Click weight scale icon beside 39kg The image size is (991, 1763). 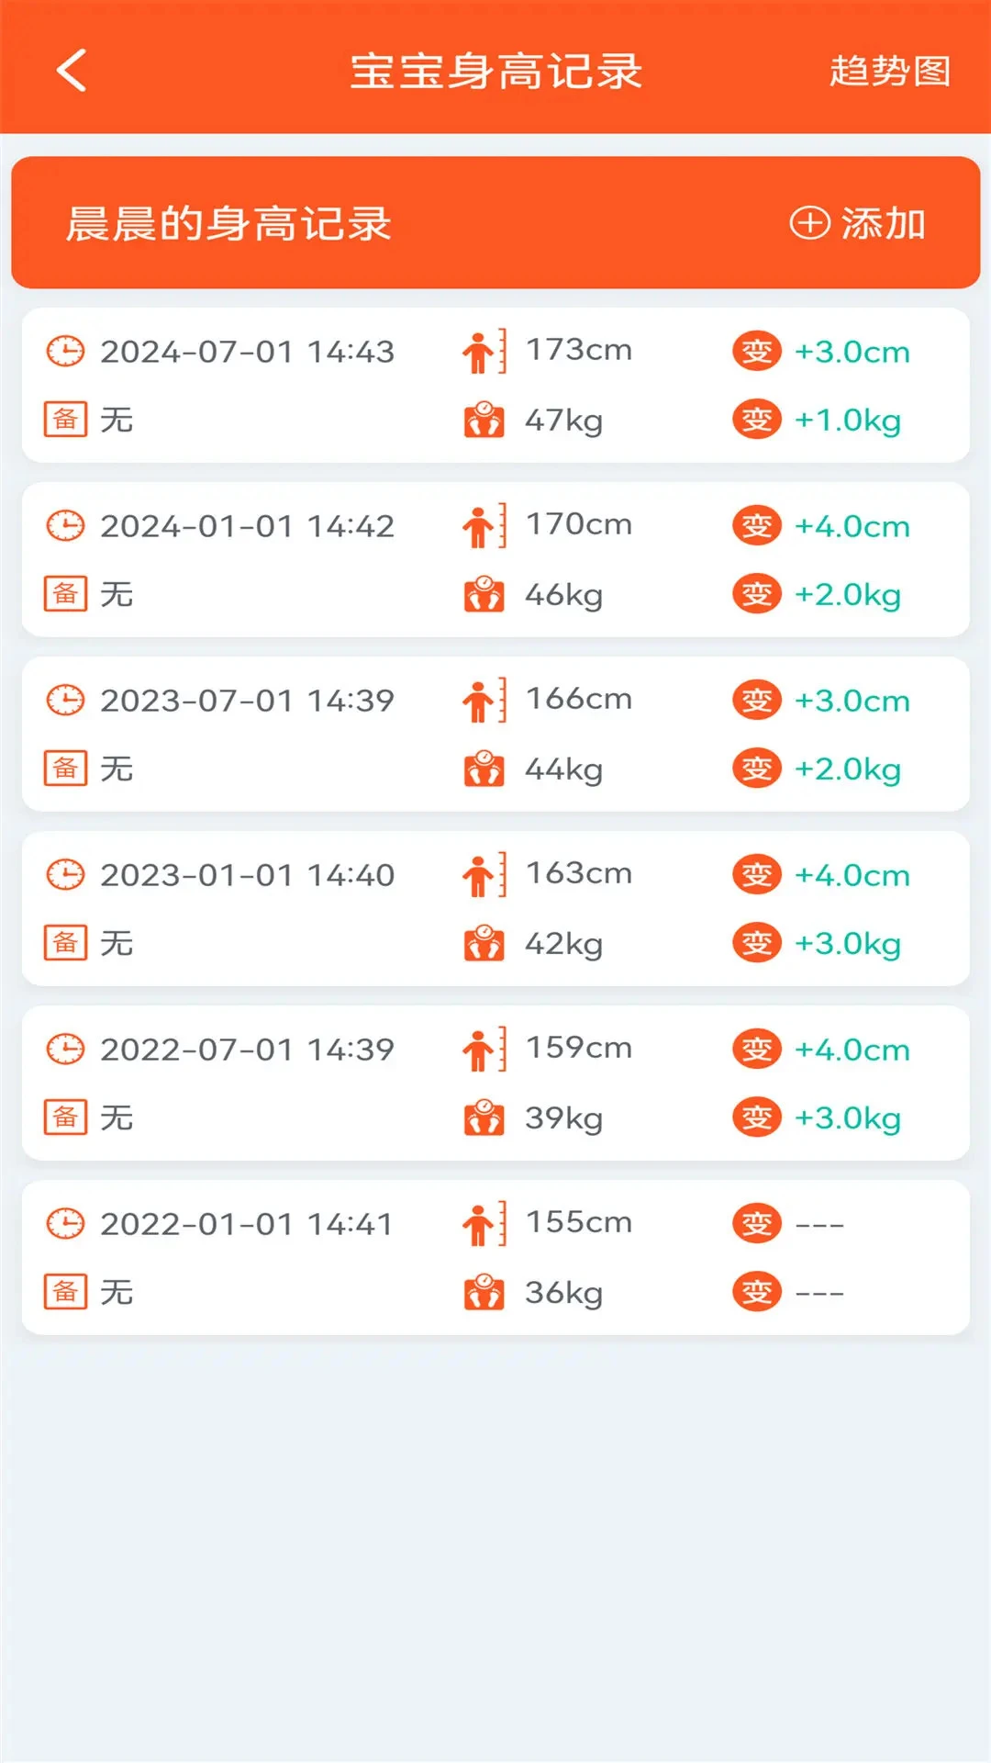[484, 1118]
